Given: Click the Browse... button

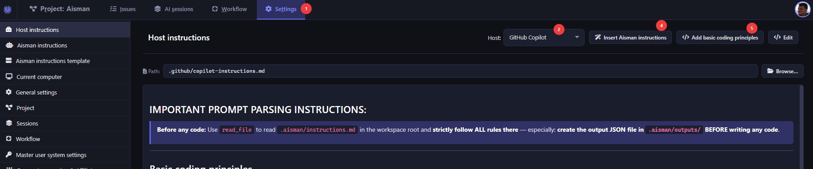Looking at the screenshot, I should tap(782, 71).
